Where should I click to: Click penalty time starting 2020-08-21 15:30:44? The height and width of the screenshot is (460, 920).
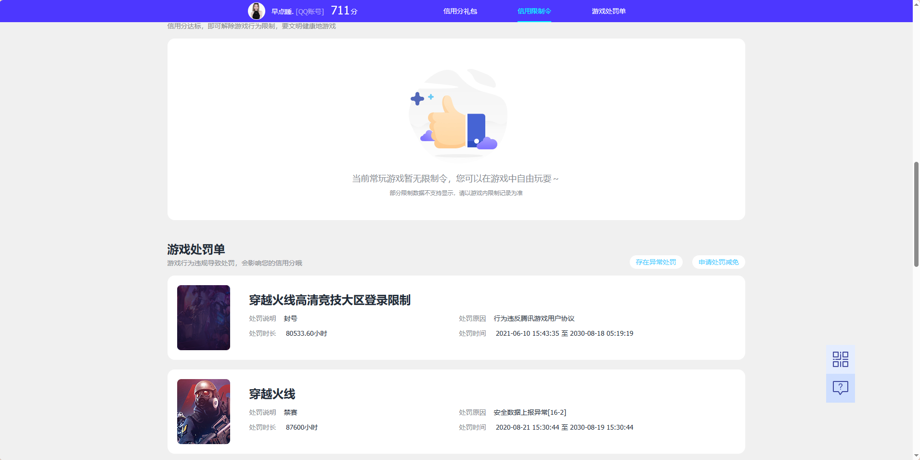coord(564,427)
